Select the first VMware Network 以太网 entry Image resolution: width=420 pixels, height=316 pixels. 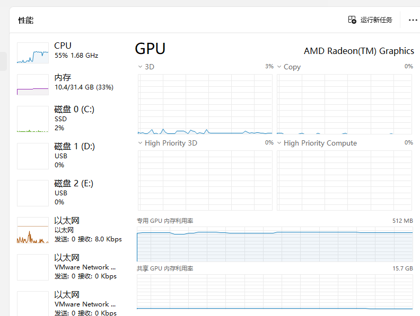(85, 267)
